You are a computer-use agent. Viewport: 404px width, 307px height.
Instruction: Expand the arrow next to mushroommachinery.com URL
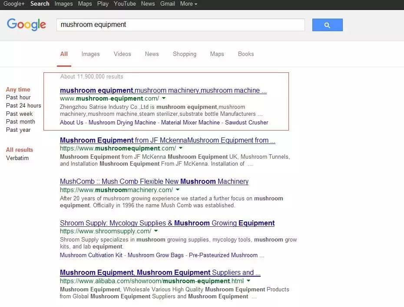pyautogui.click(x=178, y=190)
